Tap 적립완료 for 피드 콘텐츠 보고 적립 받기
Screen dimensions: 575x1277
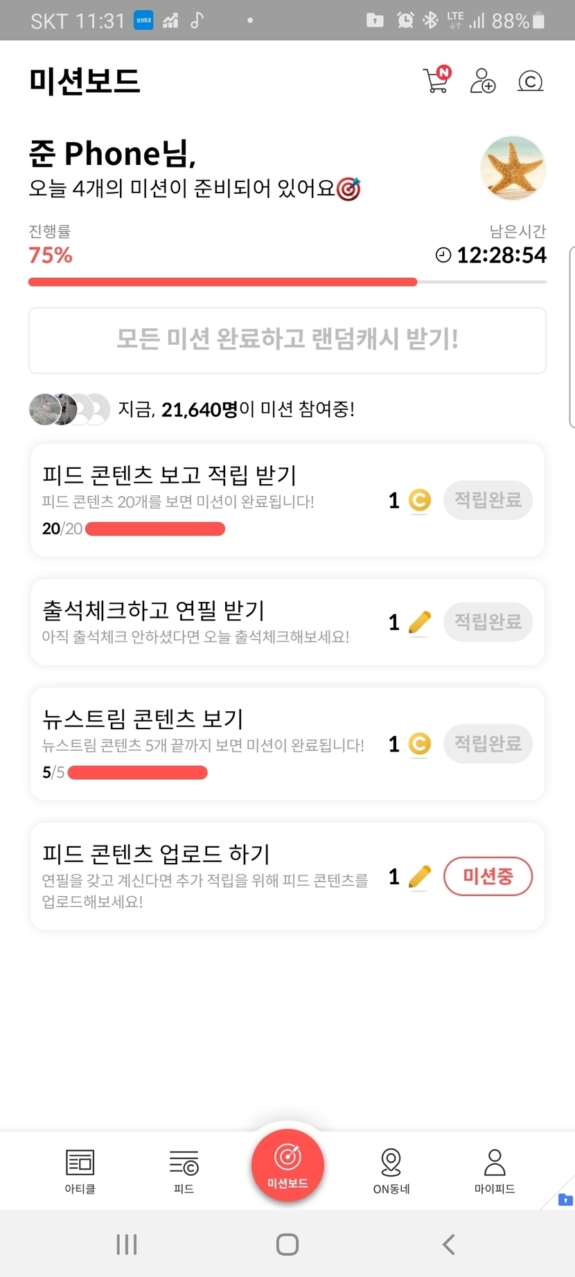488,500
